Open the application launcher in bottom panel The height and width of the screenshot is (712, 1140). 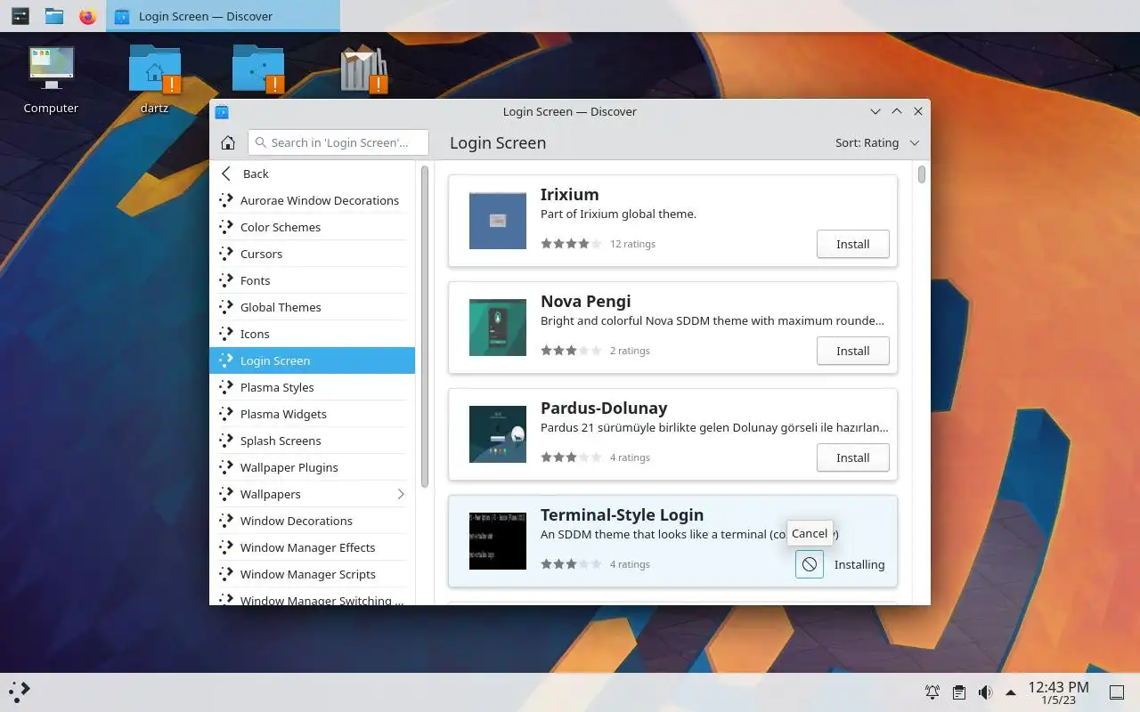point(20,692)
